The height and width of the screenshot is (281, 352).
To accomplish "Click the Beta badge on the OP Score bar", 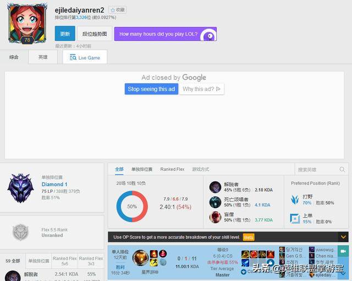I will click(x=249, y=237).
